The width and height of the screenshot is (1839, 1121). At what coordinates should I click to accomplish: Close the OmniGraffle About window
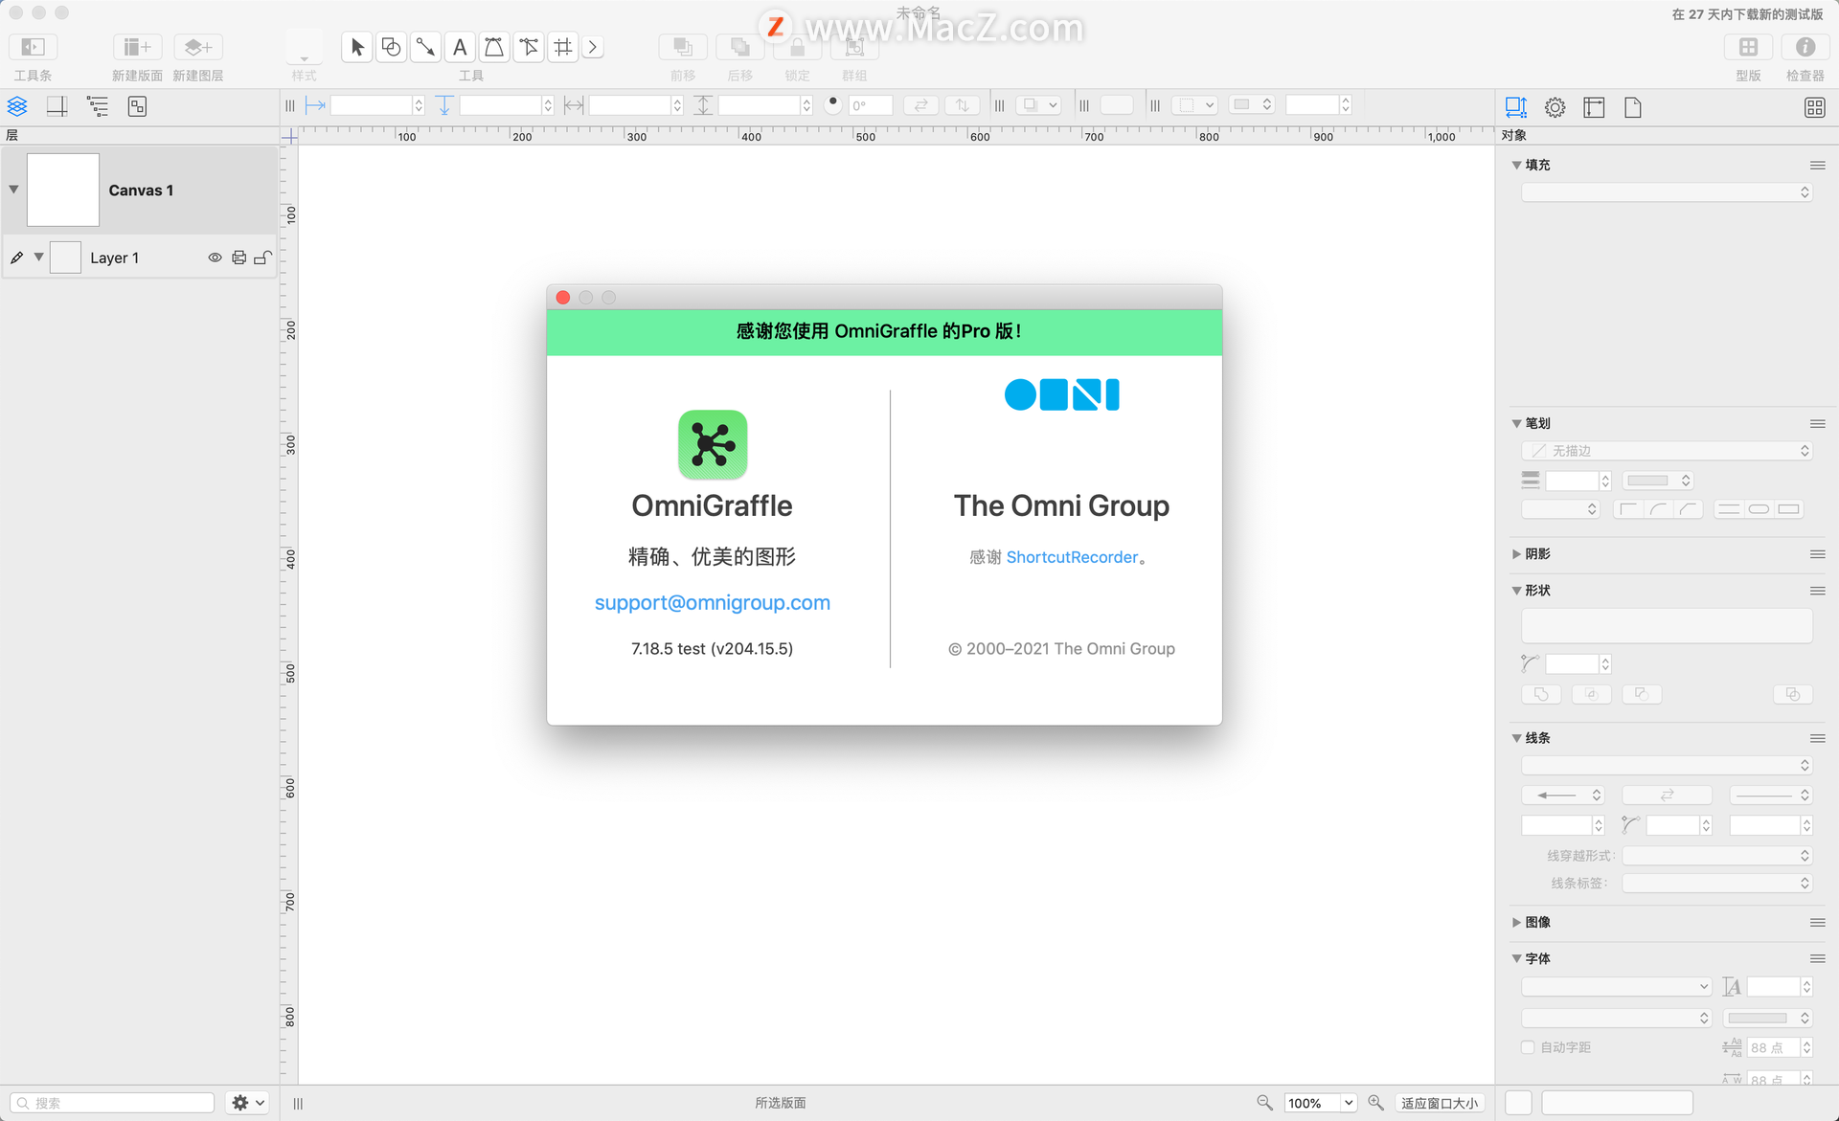[x=563, y=298]
